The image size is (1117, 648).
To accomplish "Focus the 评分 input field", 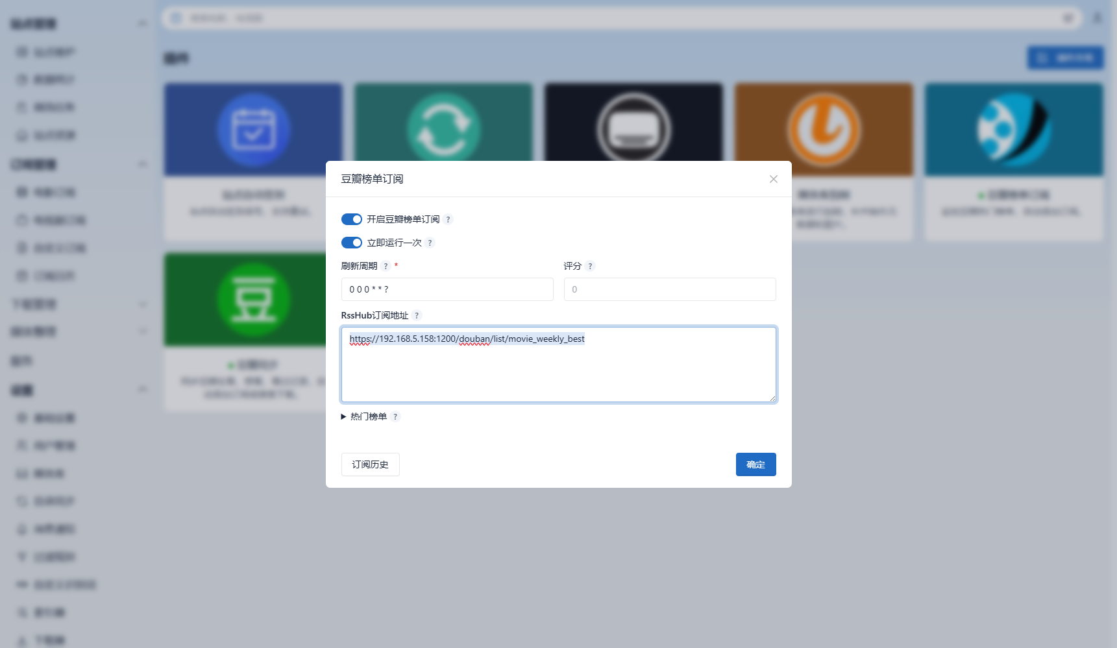I will 670,289.
